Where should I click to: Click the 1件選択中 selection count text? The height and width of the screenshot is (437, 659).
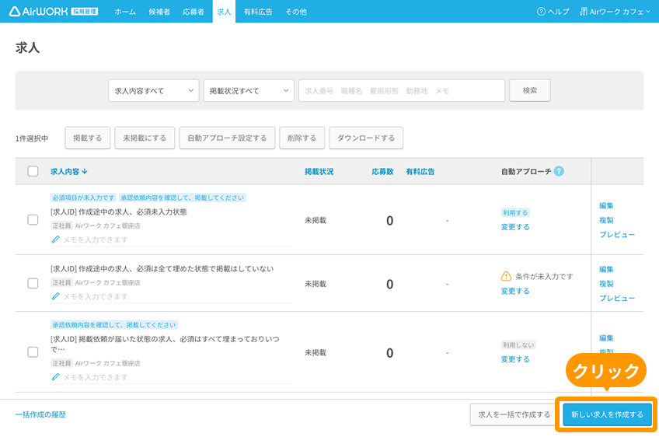pos(32,138)
